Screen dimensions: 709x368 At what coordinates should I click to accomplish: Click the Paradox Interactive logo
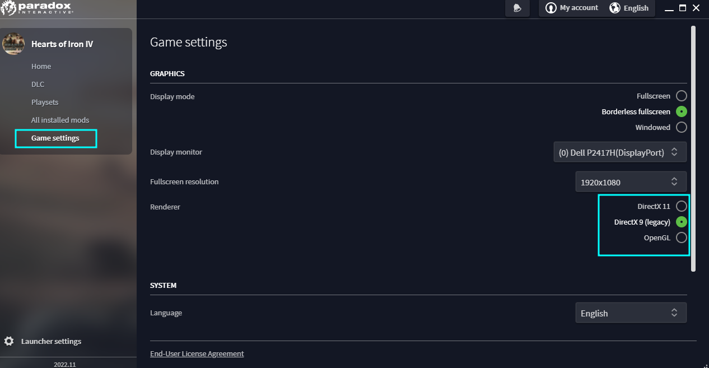[x=36, y=8]
